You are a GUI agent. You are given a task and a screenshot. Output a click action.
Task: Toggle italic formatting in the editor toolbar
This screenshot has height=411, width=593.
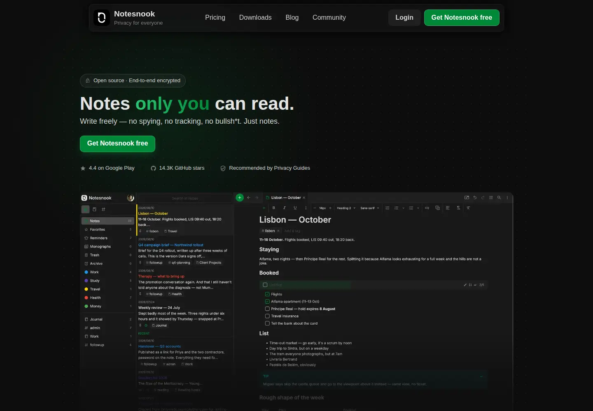[285, 208]
